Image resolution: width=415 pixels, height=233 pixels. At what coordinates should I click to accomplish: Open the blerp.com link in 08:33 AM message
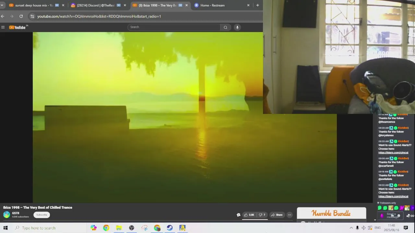point(393,153)
